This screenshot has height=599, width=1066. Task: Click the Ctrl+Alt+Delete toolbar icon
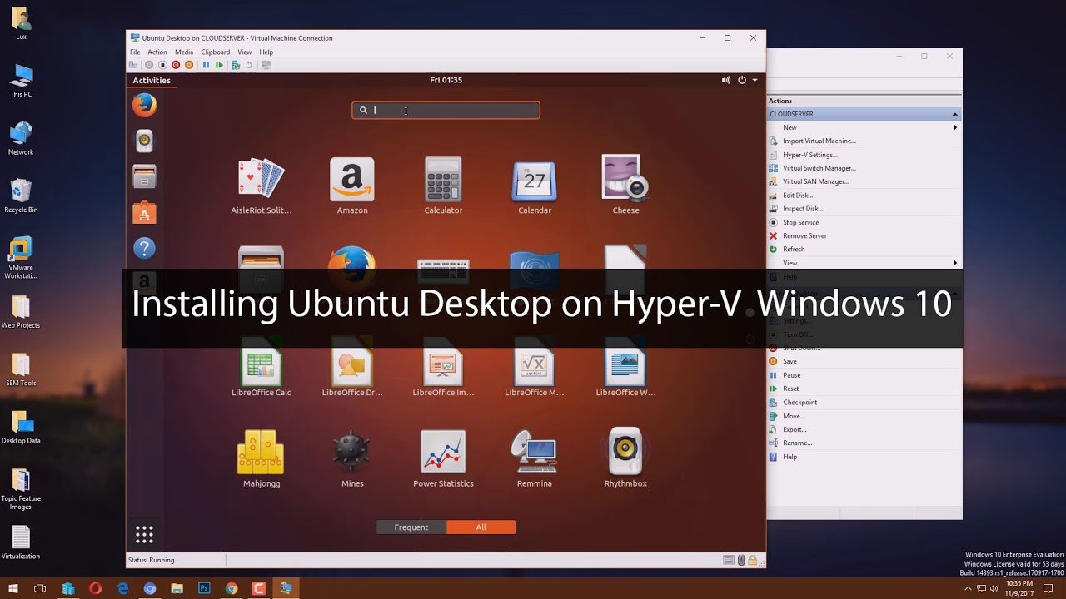coord(133,65)
